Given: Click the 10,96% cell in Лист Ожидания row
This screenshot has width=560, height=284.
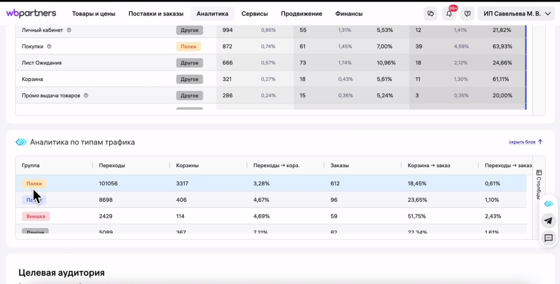Looking at the screenshot, I should (x=386, y=63).
